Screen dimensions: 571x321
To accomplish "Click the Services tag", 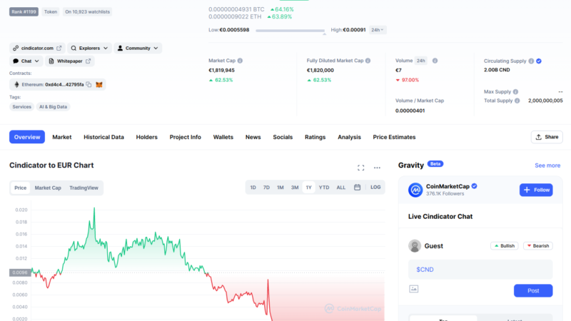I will click(x=22, y=106).
